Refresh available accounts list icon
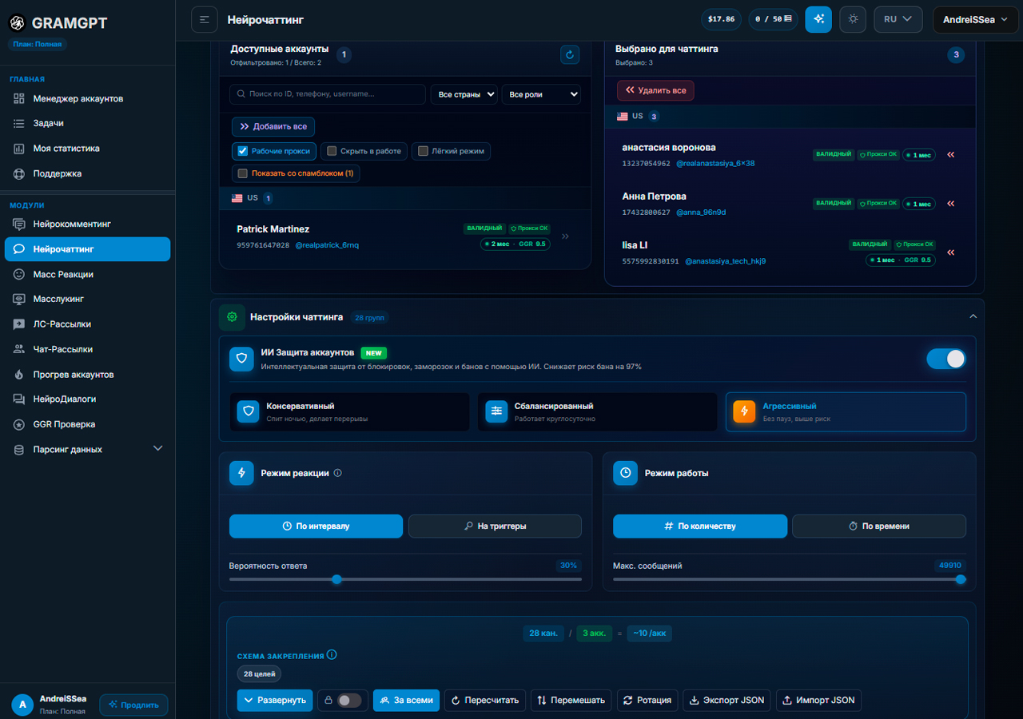The width and height of the screenshot is (1023, 719). pos(570,54)
